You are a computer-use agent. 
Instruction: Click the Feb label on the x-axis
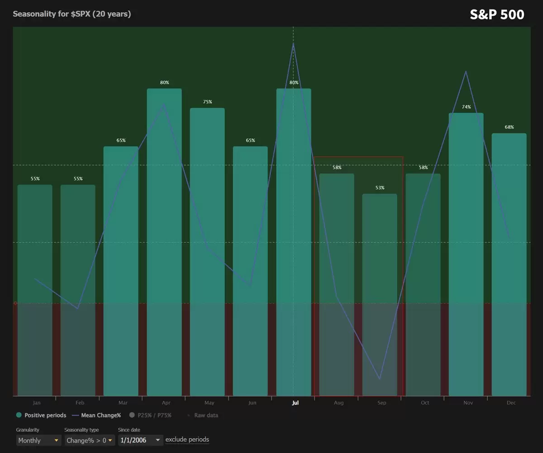pos(80,403)
